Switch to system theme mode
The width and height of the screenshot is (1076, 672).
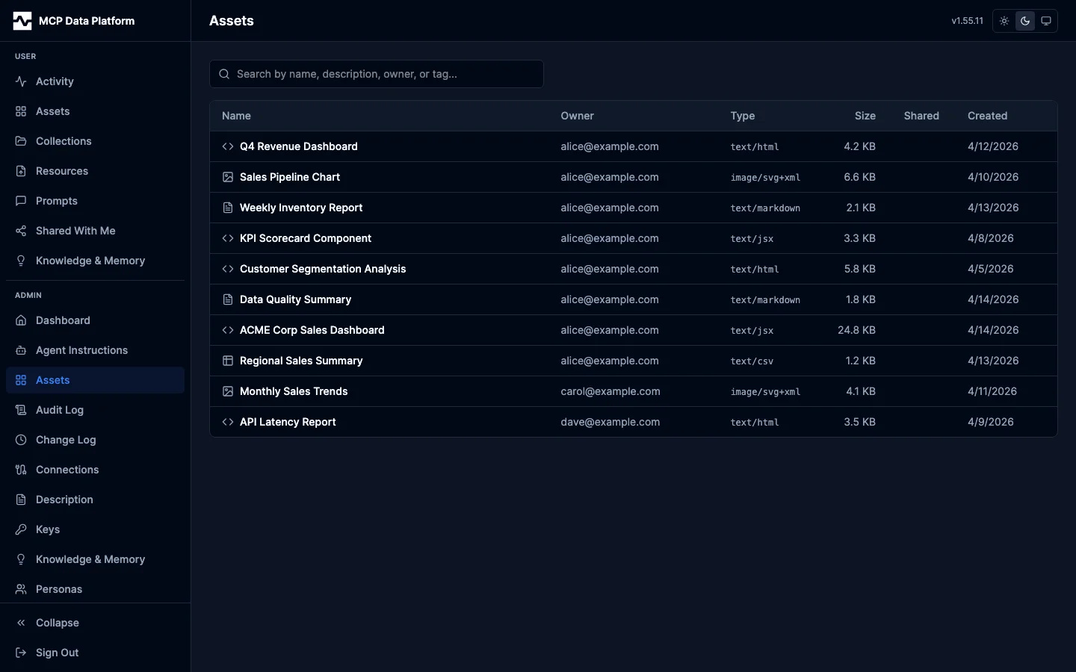tap(1045, 21)
